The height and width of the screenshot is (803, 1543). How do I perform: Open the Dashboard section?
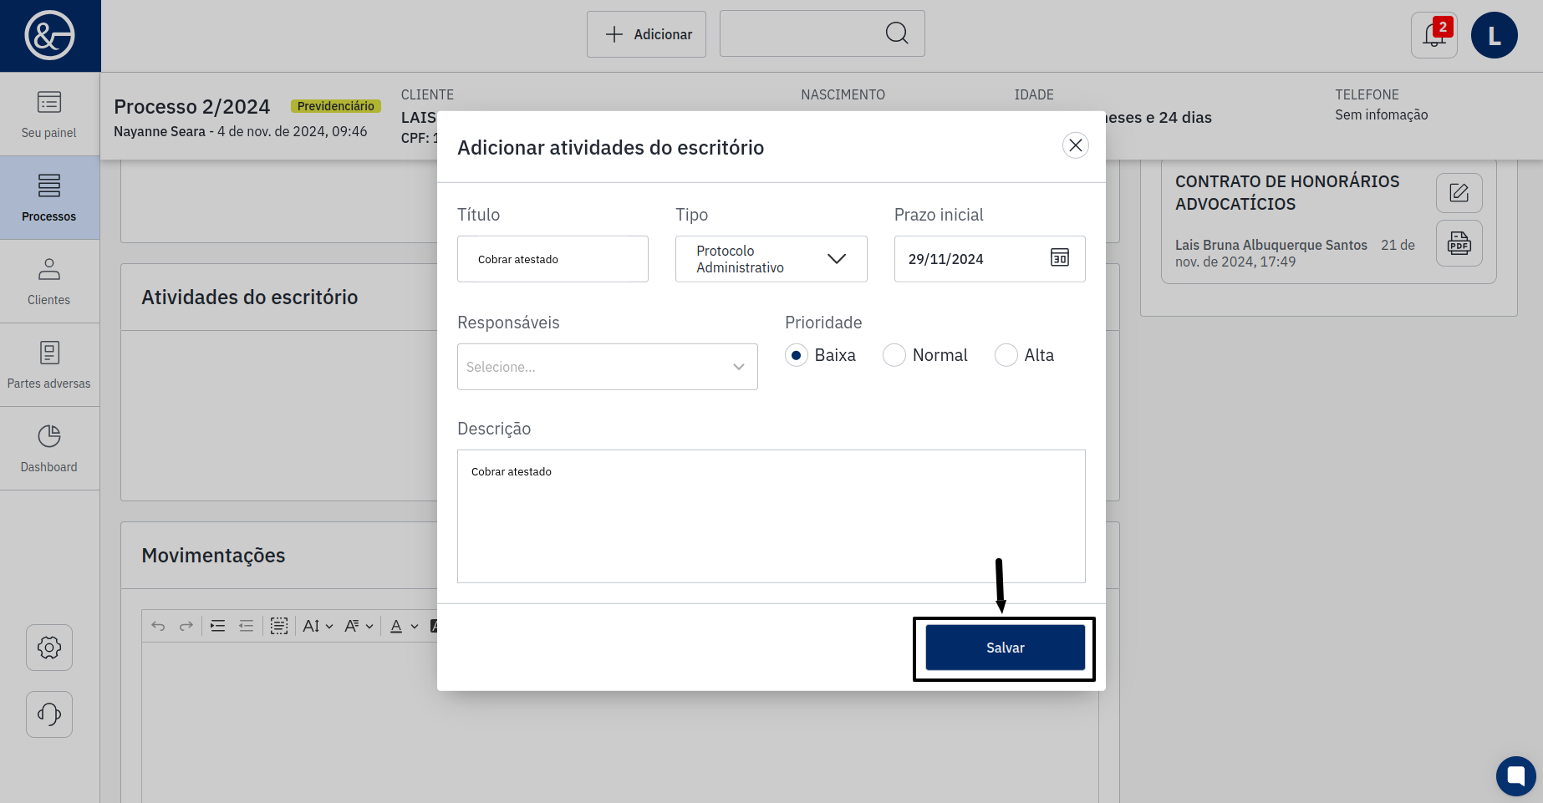pos(49,449)
